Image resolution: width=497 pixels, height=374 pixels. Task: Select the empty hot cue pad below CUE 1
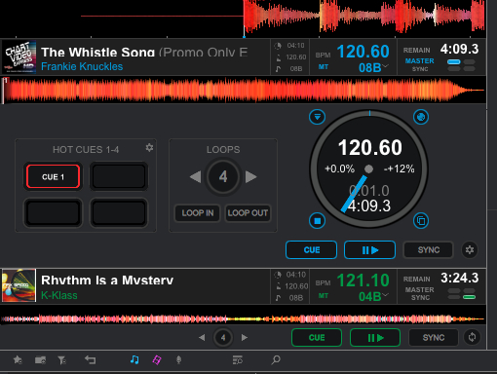[53, 212]
